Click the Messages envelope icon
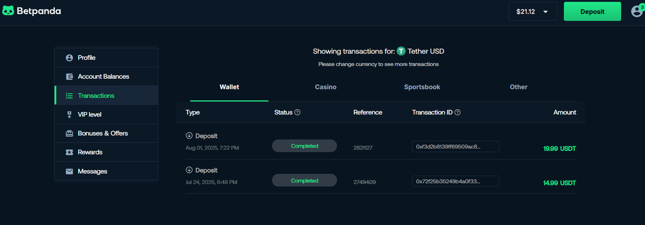 point(69,171)
